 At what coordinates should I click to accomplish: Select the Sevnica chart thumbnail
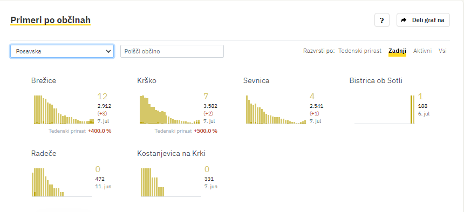pyautogui.click(x=276, y=110)
